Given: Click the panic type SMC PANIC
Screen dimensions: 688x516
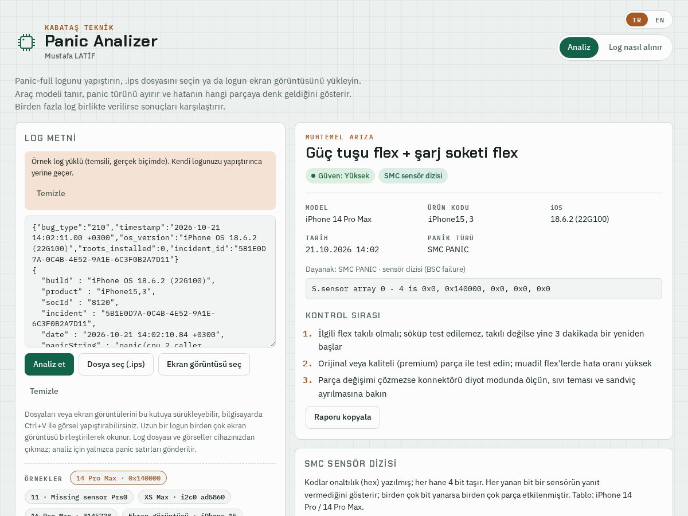Looking at the screenshot, I should pyautogui.click(x=448, y=249).
